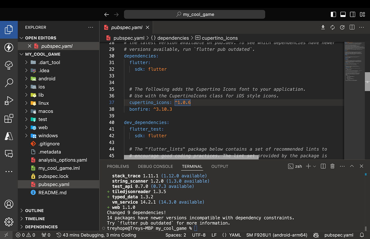The width and height of the screenshot is (370, 239).
Task: Open the Explorer view in activity bar
Action: (9, 30)
